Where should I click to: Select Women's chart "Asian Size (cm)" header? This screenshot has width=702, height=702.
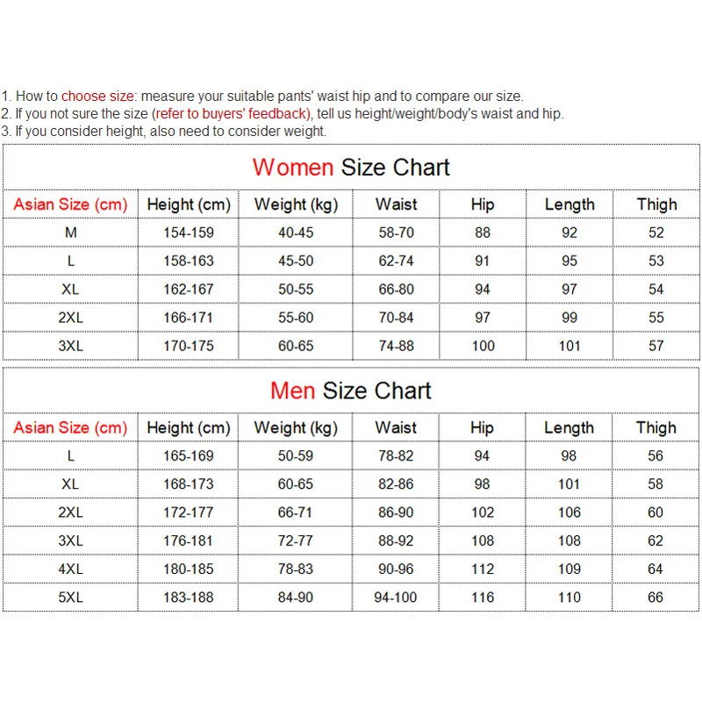coord(70,204)
